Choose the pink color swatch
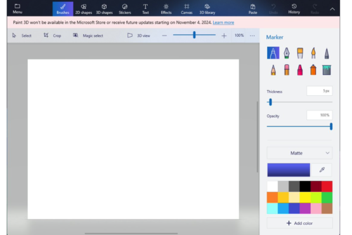The image size is (352, 235). pyautogui.click(x=316, y=208)
